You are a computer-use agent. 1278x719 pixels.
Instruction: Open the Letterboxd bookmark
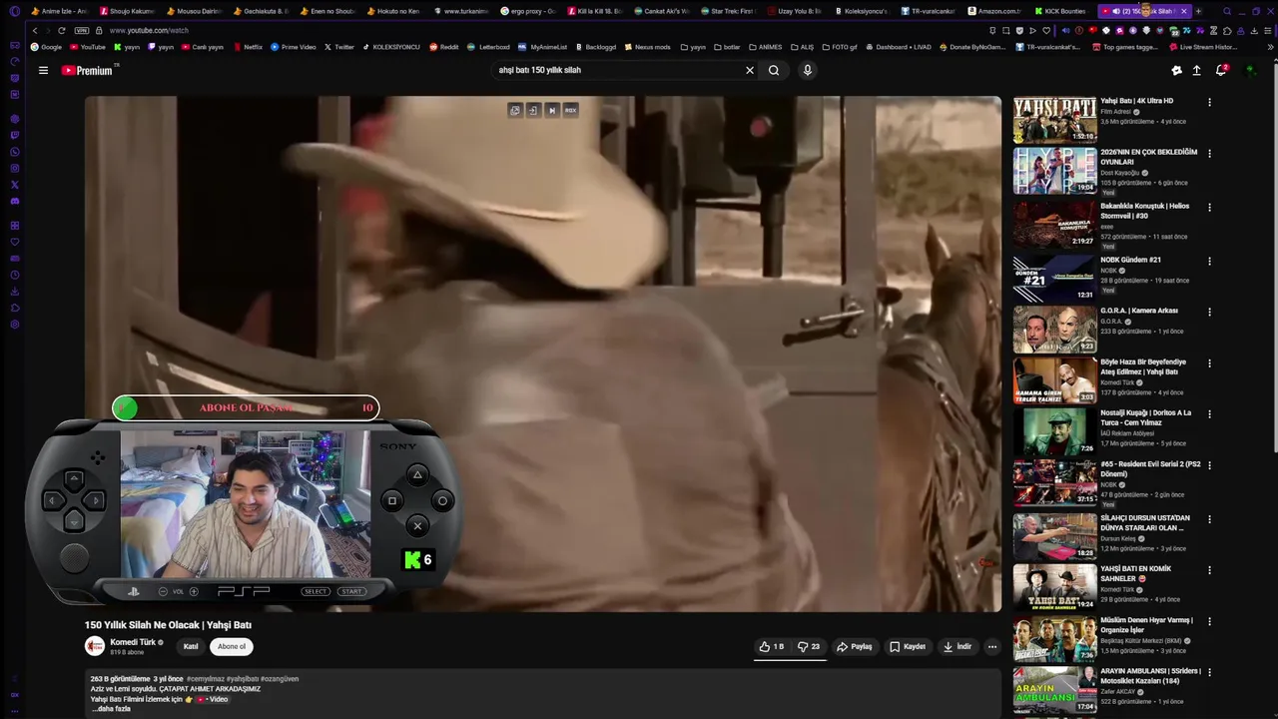tap(489, 47)
